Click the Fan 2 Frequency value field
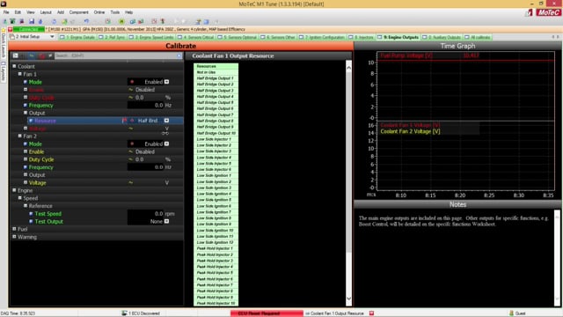 [x=145, y=167]
